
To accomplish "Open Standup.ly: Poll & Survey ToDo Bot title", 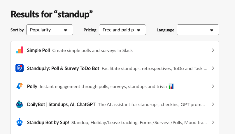I will 63,68.
